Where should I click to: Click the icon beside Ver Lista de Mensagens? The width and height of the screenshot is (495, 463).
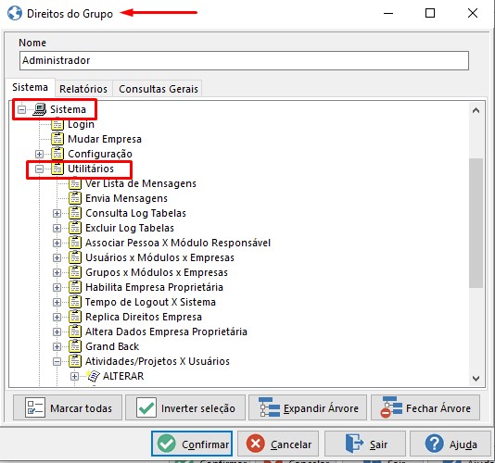tap(75, 183)
